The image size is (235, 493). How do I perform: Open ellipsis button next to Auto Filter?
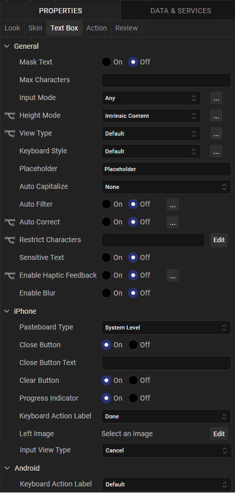(173, 205)
